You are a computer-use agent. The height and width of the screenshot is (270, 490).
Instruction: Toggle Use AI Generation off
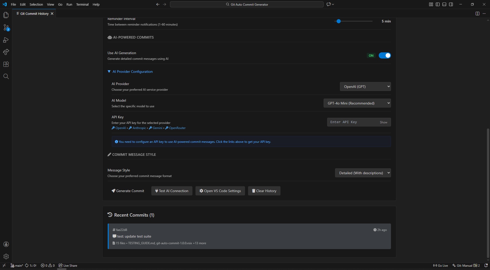coord(385,55)
